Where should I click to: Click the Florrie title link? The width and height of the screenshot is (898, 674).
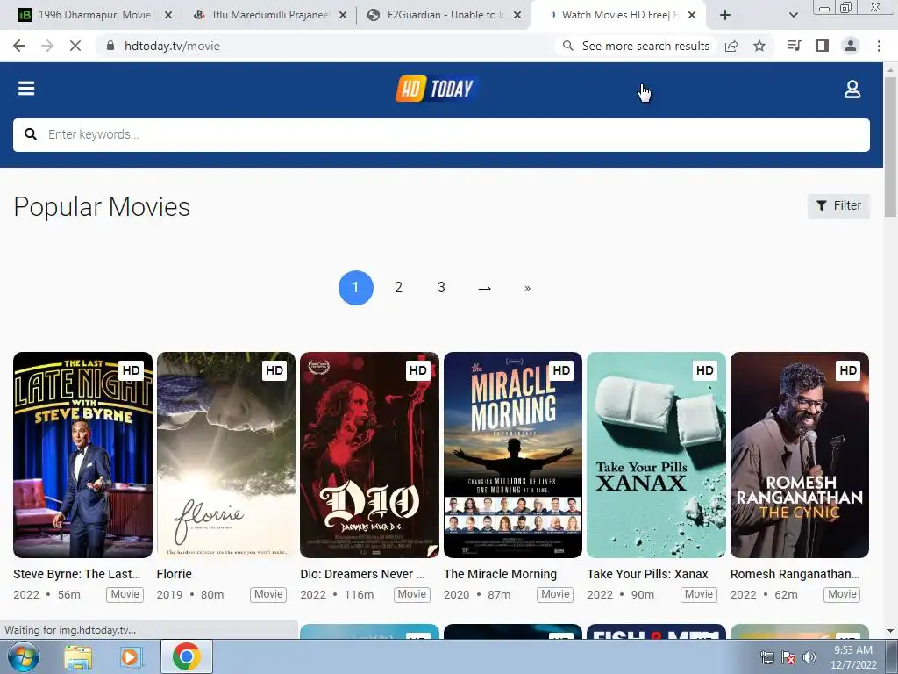pos(175,574)
